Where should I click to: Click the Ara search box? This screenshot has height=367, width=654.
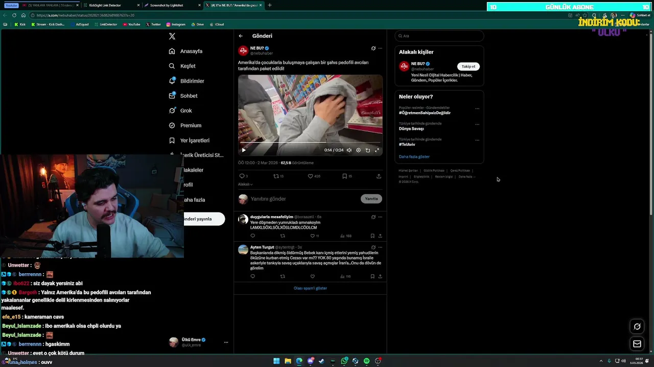(x=439, y=36)
